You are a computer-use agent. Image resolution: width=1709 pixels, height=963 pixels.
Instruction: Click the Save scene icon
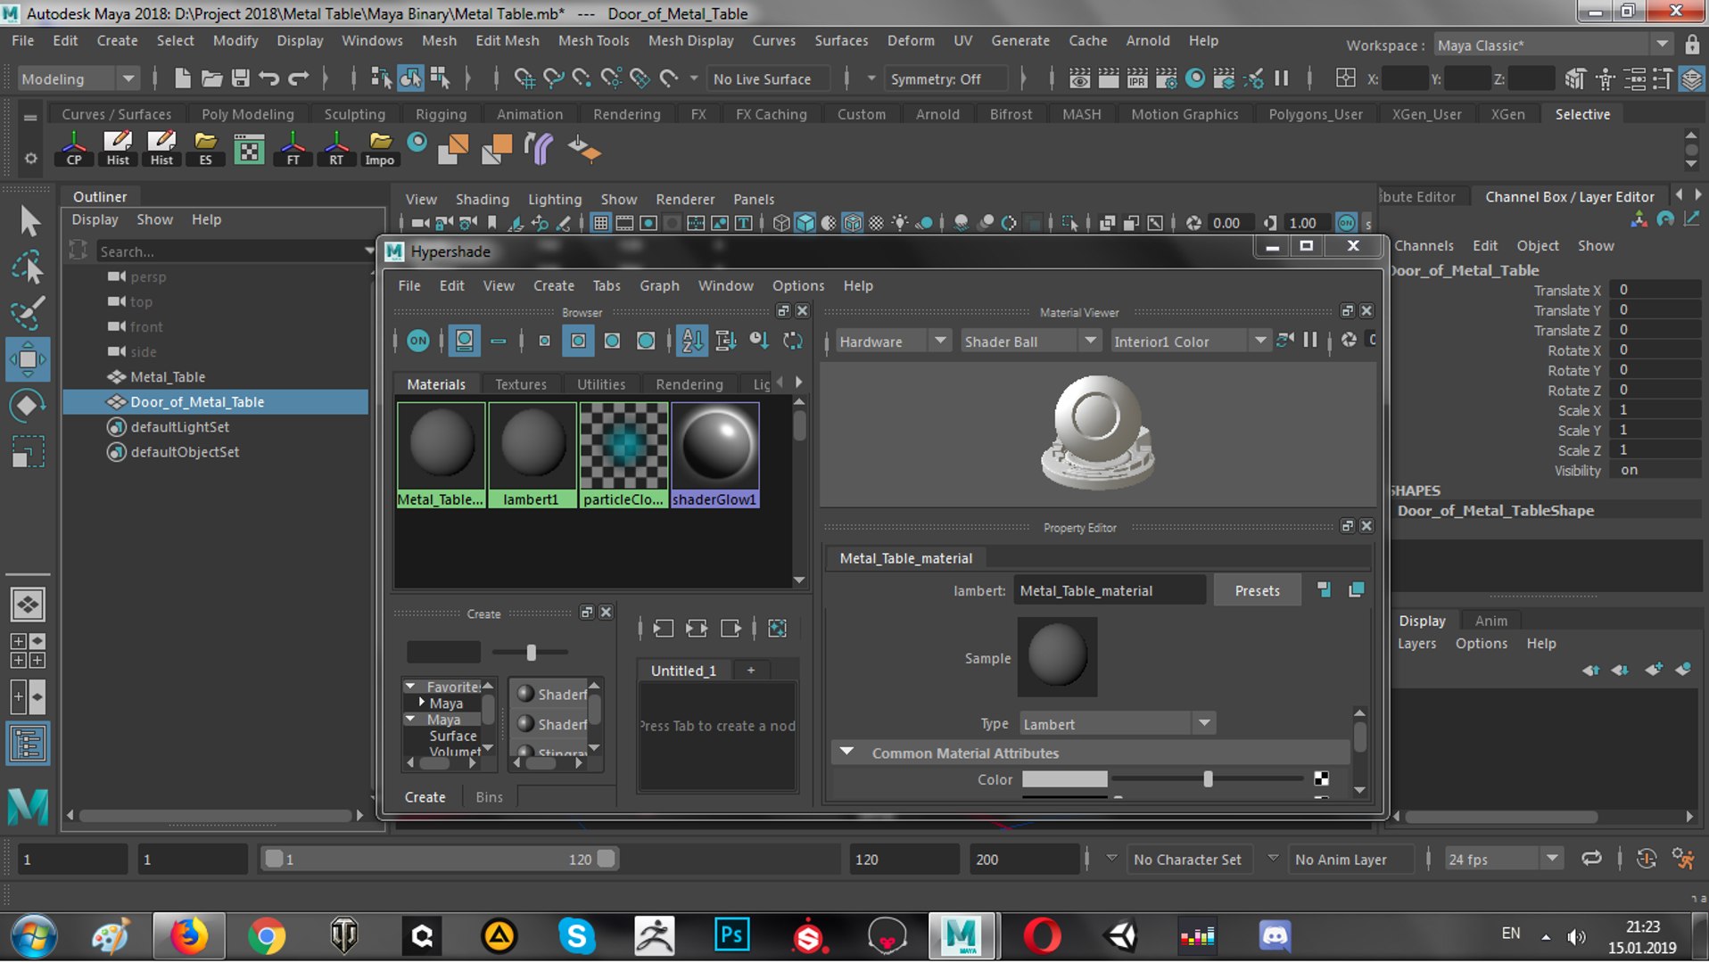pos(240,78)
